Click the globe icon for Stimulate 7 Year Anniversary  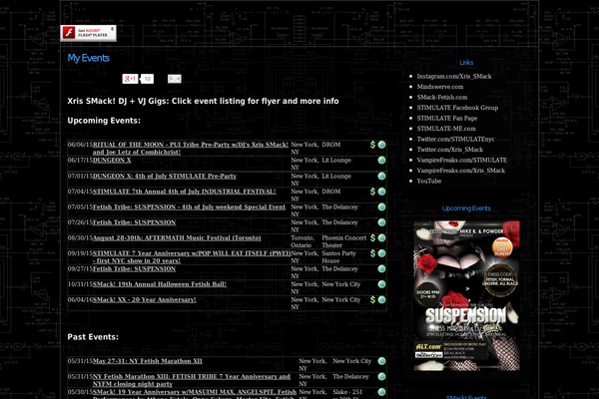[x=381, y=253]
